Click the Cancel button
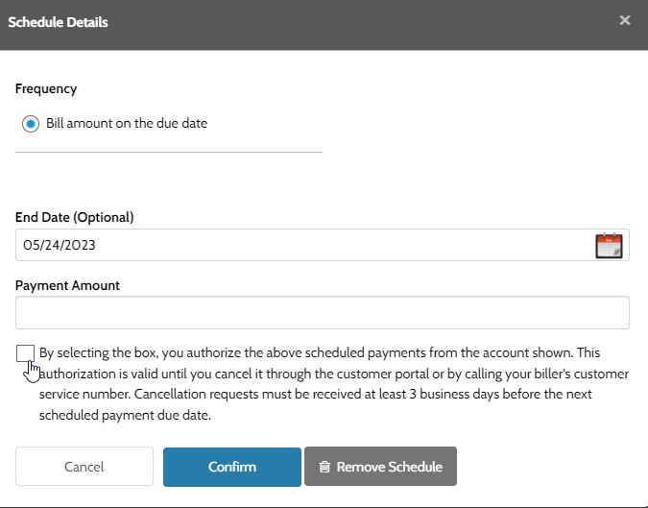The width and height of the screenshot is (648, 508). 84,467
